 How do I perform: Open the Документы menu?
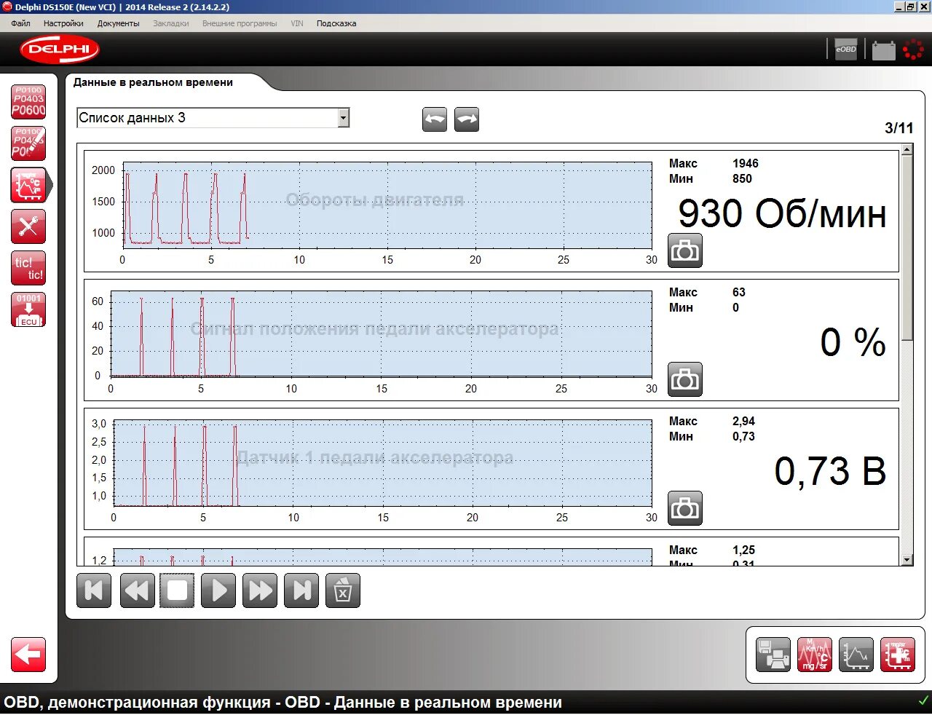(x=118, y=23)
